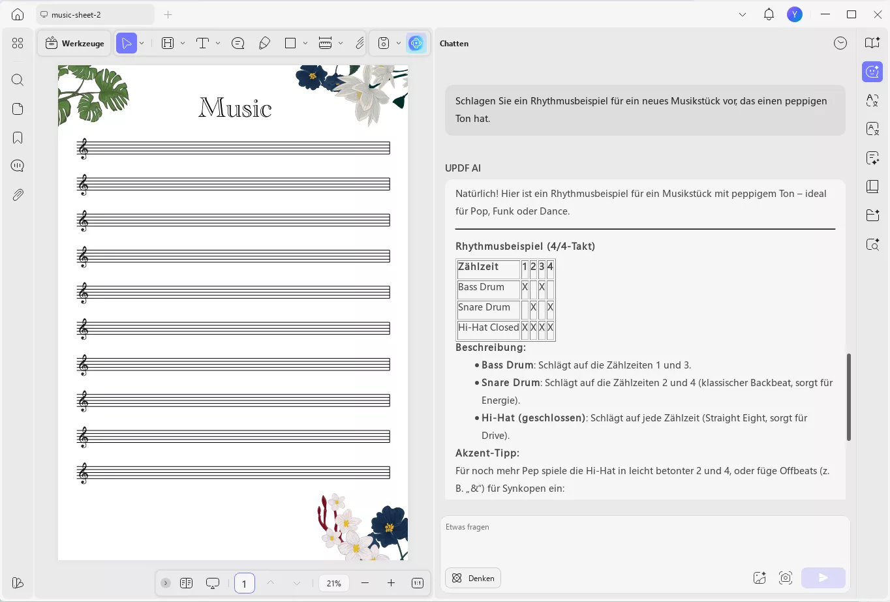Viewport: 890px width, 602px height.
Task: Select the cursor selection tool
Action: tap(127, 43)
